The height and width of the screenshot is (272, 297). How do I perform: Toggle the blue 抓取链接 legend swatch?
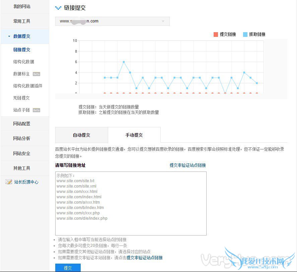pos(245,34)
